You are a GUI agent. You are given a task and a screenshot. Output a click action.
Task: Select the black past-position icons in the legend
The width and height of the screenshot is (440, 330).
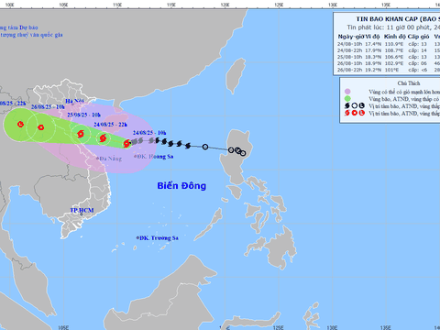(355, 105)
